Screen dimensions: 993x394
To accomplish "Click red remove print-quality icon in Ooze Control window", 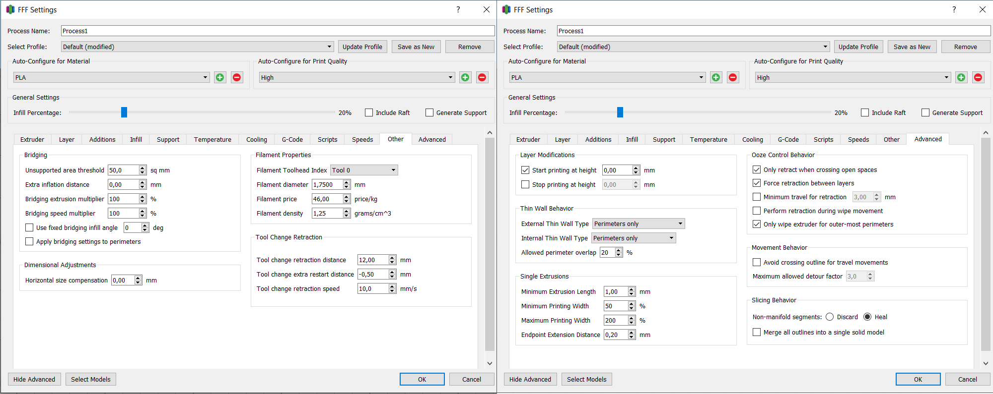I will [x=978, y=77].
